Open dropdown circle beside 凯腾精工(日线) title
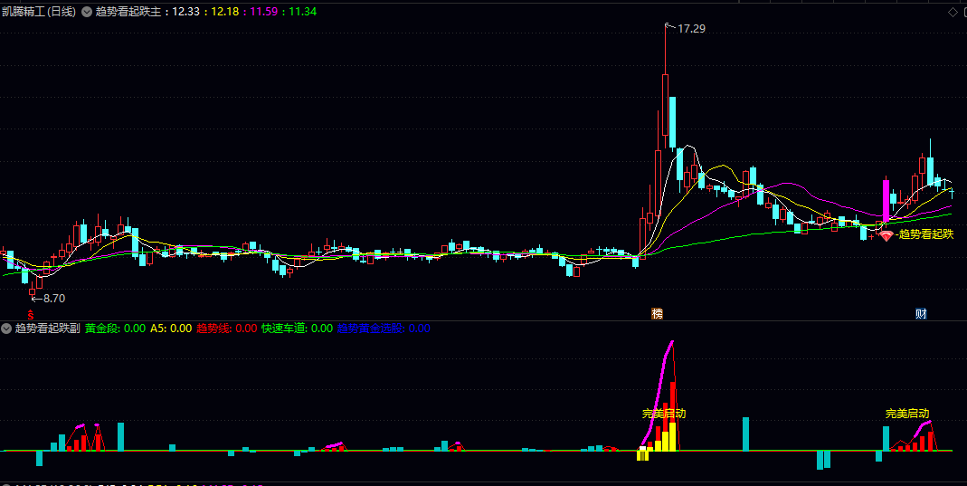This screenshot has height=486, width=967. pyautogui.click(x=86, y=12)
